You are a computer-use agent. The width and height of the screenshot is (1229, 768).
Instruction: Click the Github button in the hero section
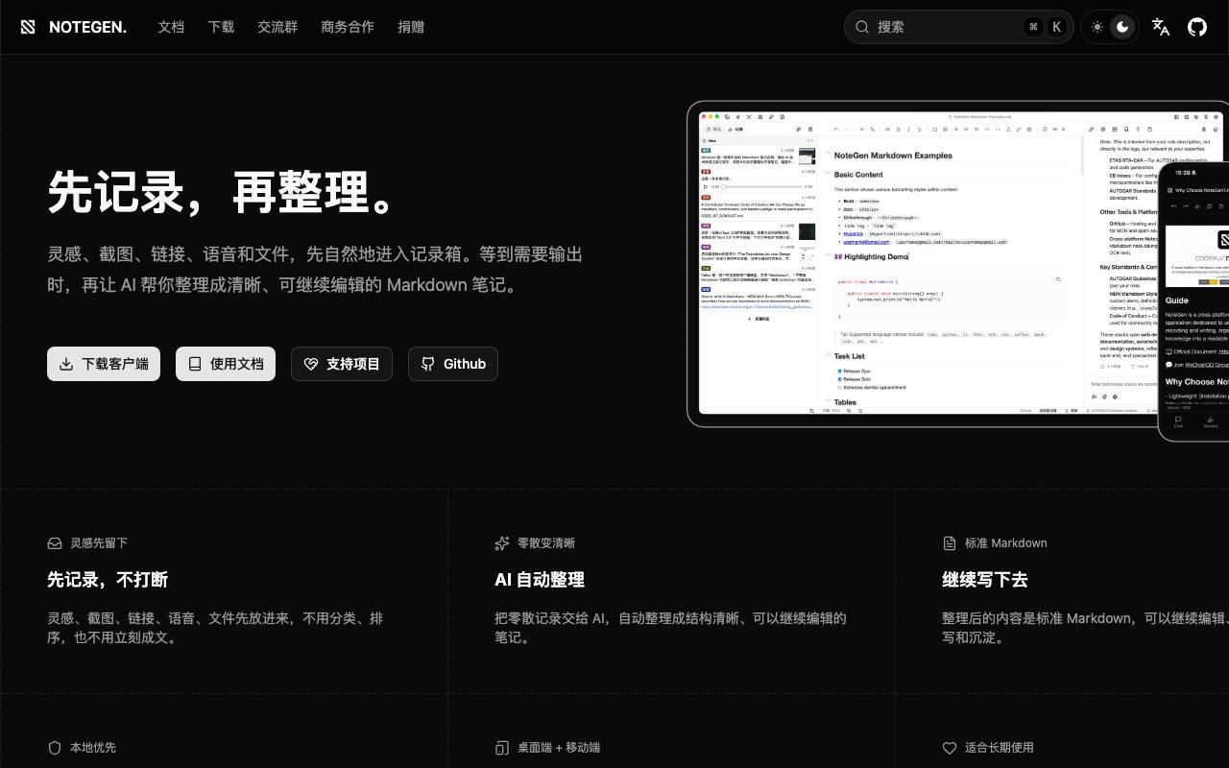[x=453, y=364]
